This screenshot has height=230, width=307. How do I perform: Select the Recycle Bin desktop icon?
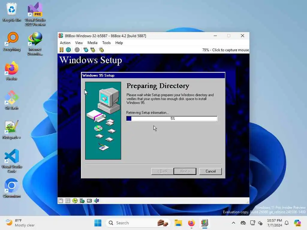tap(12, 12)
